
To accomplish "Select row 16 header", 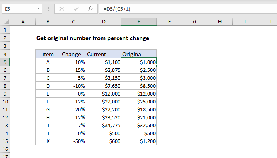I will (5, 149).
